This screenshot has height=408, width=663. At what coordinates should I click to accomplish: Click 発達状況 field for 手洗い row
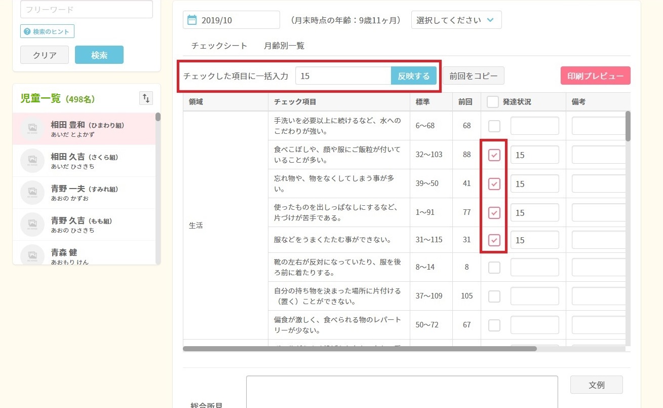point(535,126)
